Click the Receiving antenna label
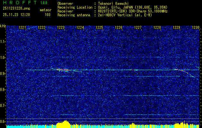This screenshot has width=202, height=128. [74, 15]
